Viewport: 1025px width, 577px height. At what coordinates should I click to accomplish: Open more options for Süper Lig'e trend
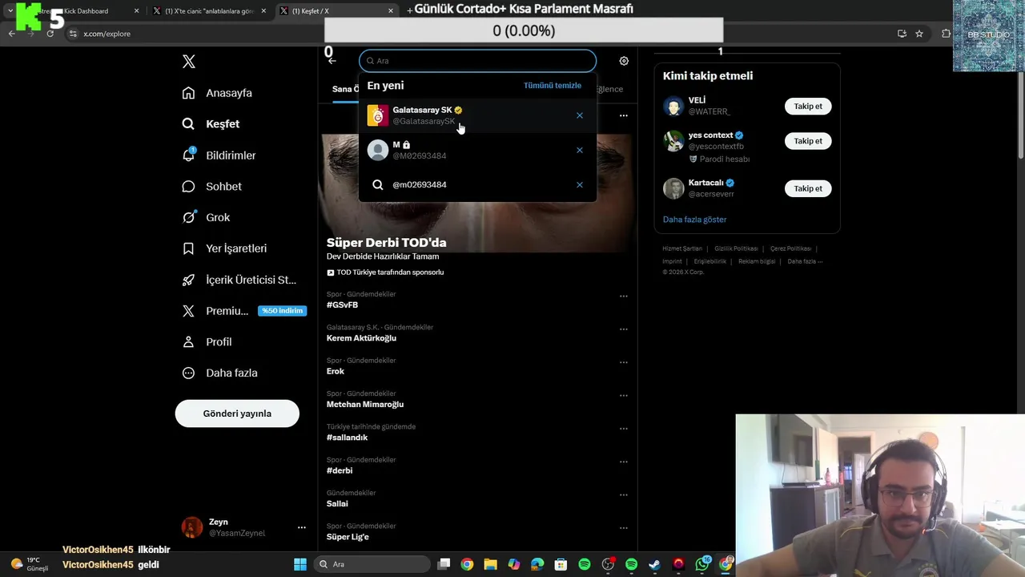624,528
